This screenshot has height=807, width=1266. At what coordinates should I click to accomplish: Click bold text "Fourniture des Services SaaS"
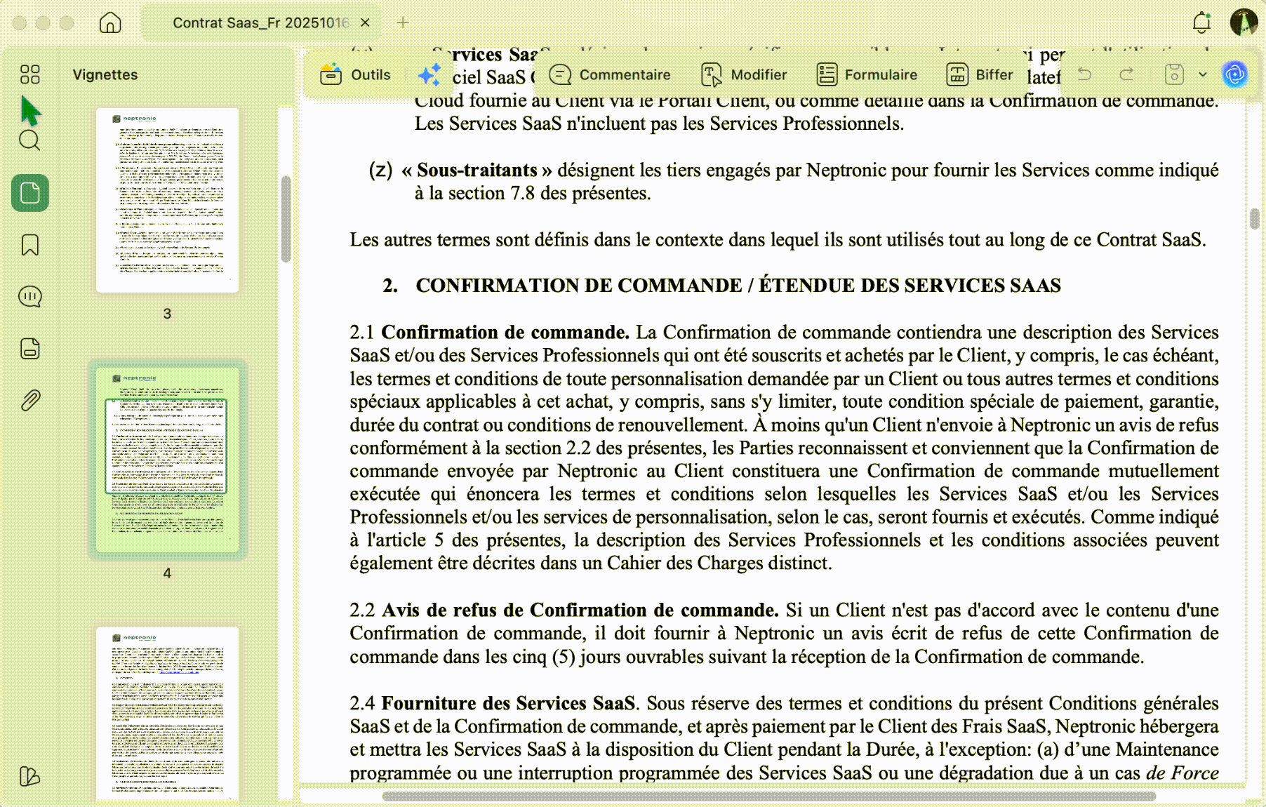pos(508,703)
